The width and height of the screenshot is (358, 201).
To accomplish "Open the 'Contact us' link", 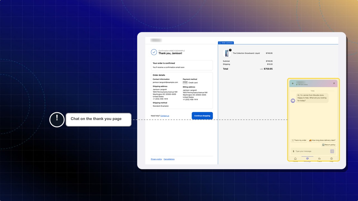I will point(165,116).
